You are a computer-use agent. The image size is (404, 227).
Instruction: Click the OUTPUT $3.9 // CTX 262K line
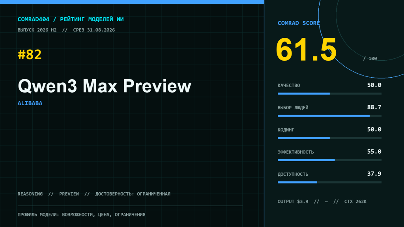[x=322, y=201]
